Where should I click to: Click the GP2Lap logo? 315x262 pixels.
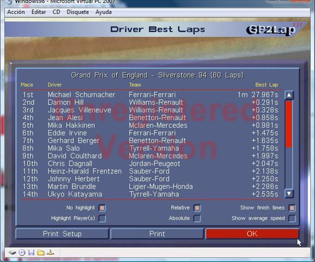pyautogui.click(x=272, y=30)
